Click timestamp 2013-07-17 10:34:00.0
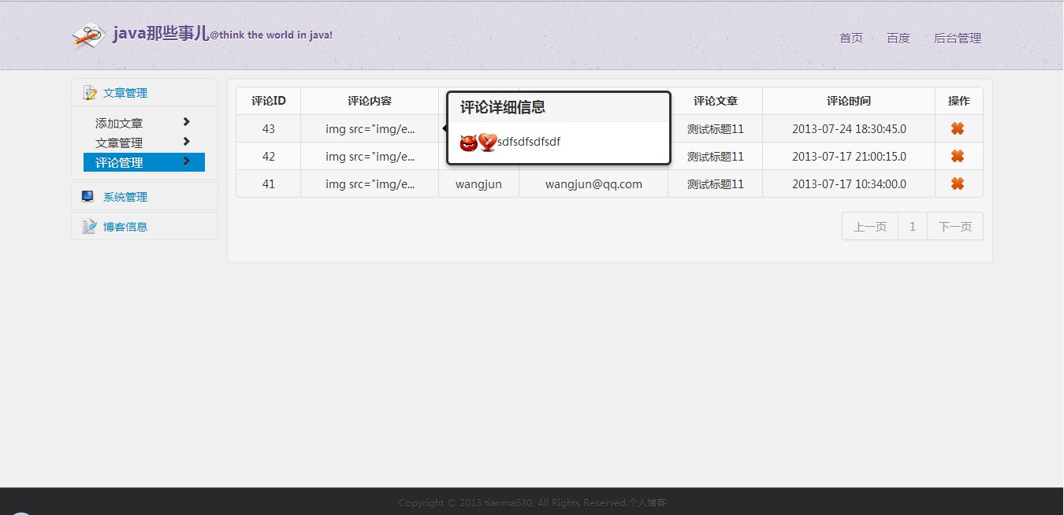Viewport: 1064px width, 515px height. [x=849, y=183]
